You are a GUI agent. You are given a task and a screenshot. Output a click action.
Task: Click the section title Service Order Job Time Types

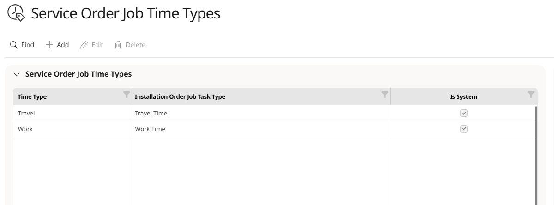coord(78,74)
